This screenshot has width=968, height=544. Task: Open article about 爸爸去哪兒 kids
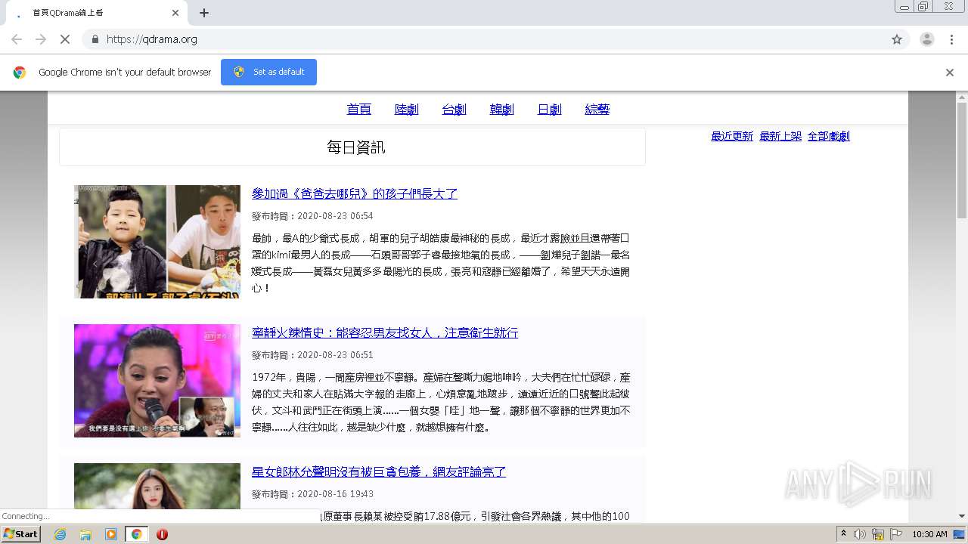point(355,193)
